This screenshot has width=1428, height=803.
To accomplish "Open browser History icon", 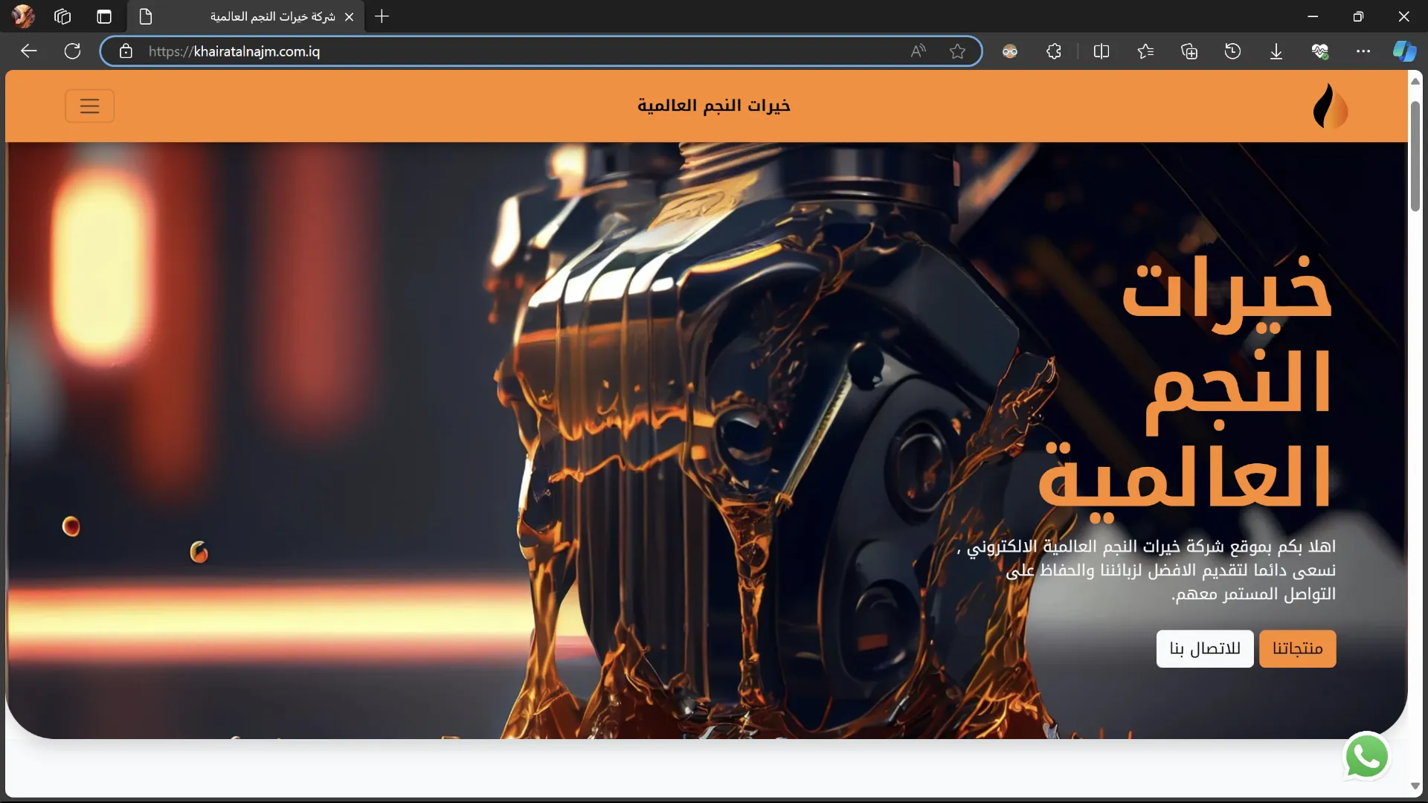I will 1232,51.
